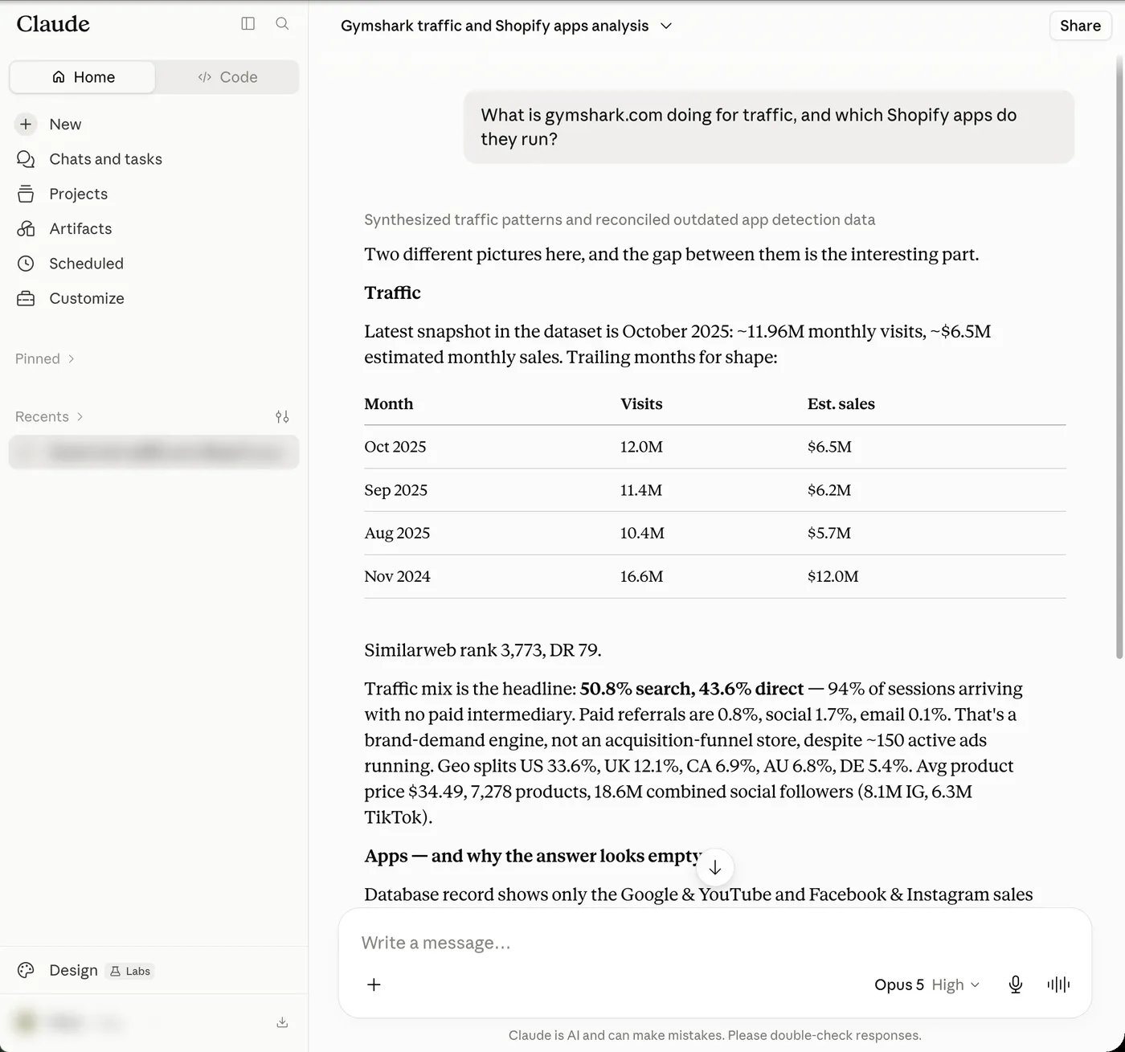Focus the Write a message input

coord(715,943)
